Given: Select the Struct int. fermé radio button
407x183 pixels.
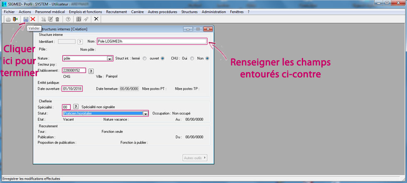Looking at the screenshot, I should 145,59.
